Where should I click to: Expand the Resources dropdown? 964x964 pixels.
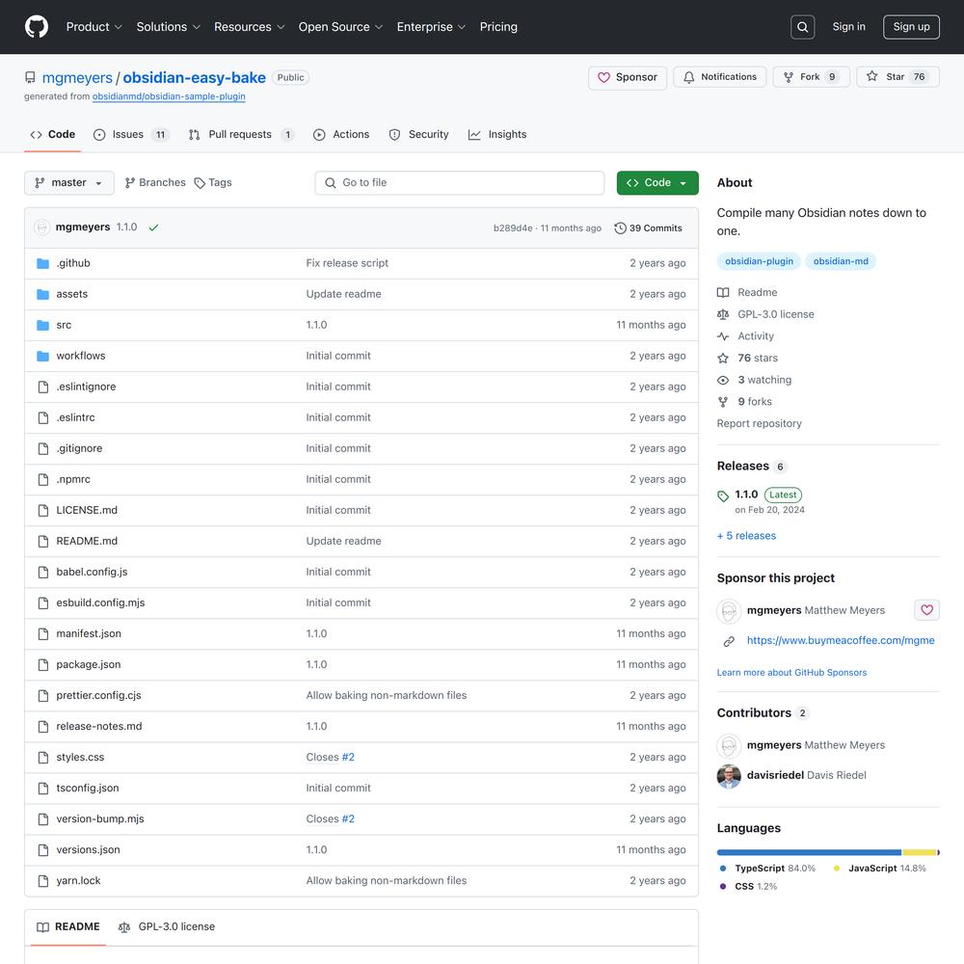pos(249,27)
